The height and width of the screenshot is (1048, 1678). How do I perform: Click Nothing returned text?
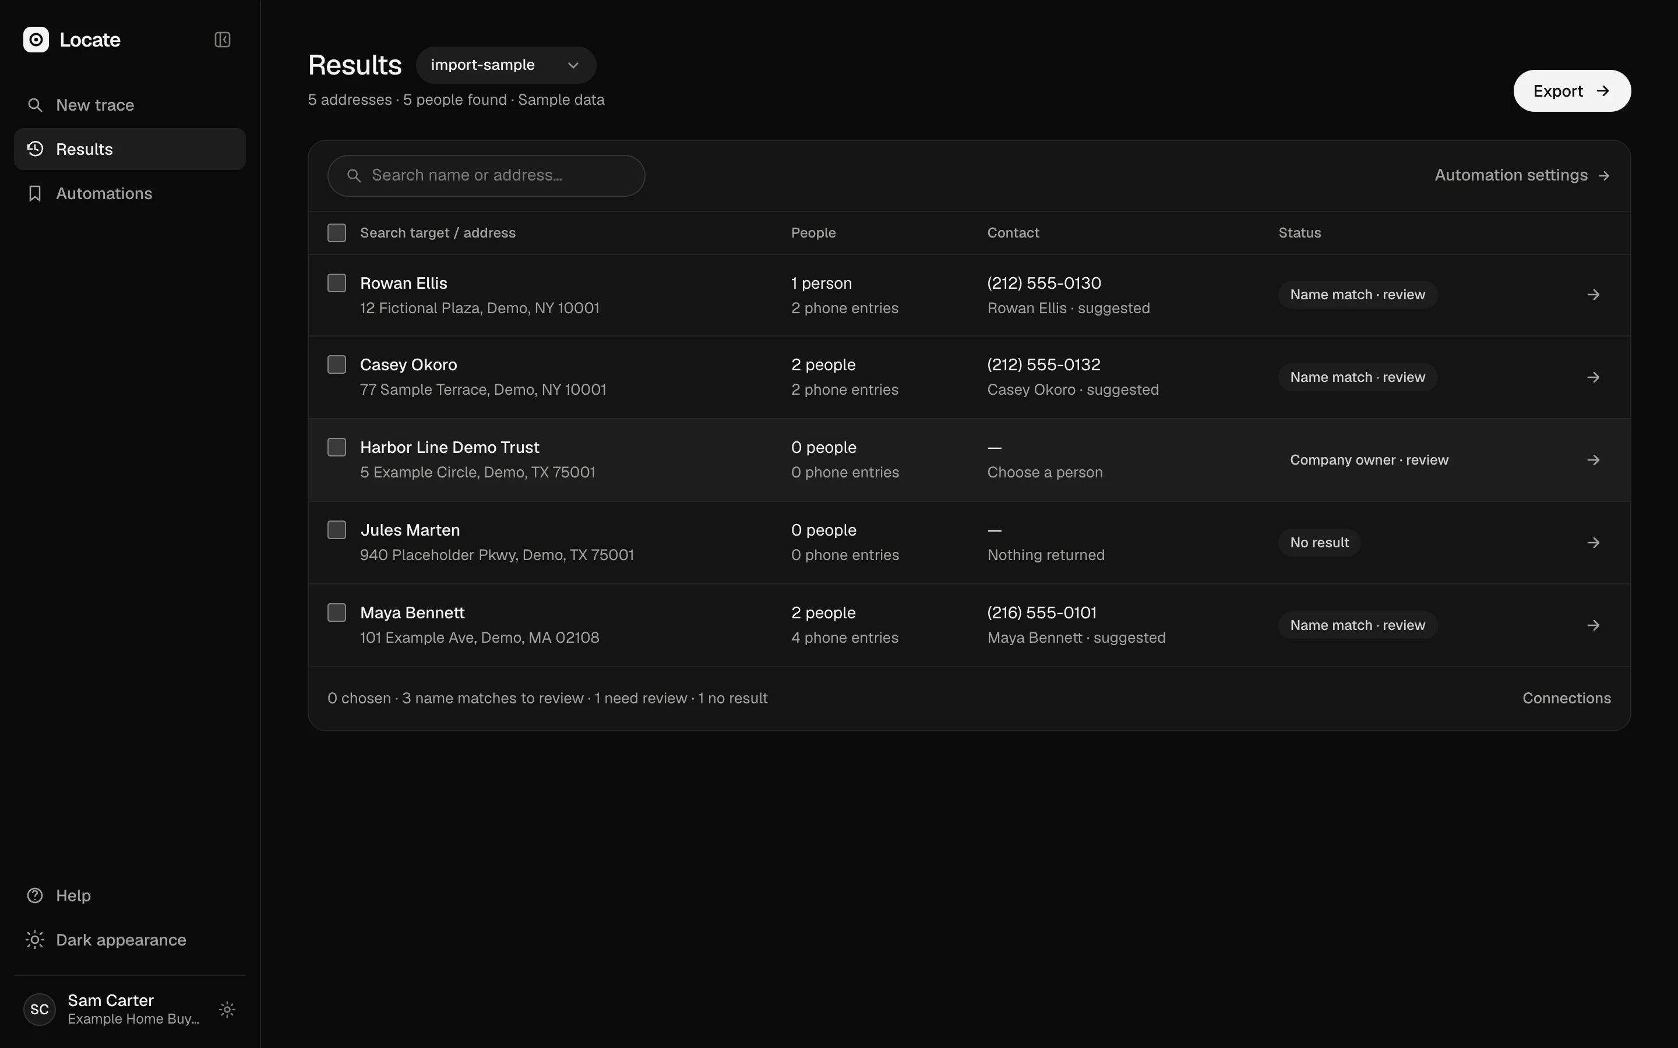click(x=1046, y=554)
